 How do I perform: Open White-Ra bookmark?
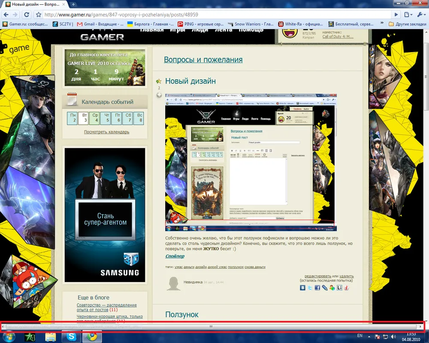(x=301, y=24)
